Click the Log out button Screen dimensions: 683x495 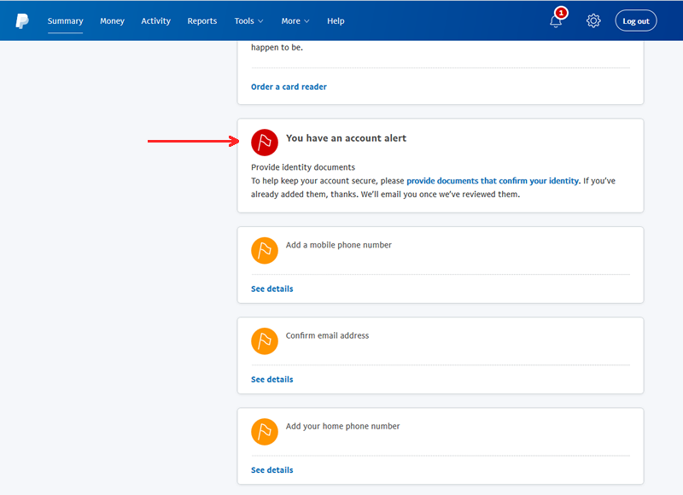pyautogui.click(x=636, y=20)
